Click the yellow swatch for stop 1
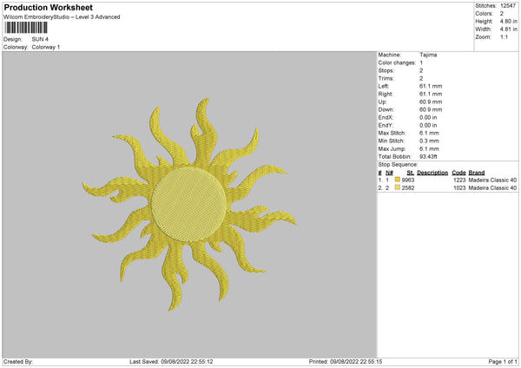 [398, 180]
